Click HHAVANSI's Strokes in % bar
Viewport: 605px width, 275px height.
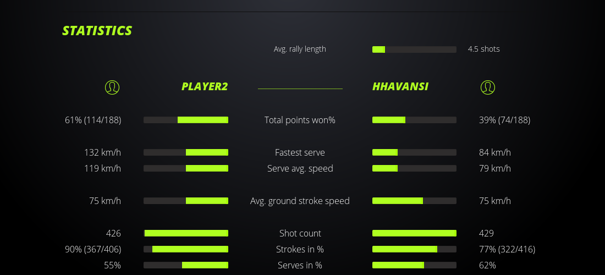coord(414,249)
